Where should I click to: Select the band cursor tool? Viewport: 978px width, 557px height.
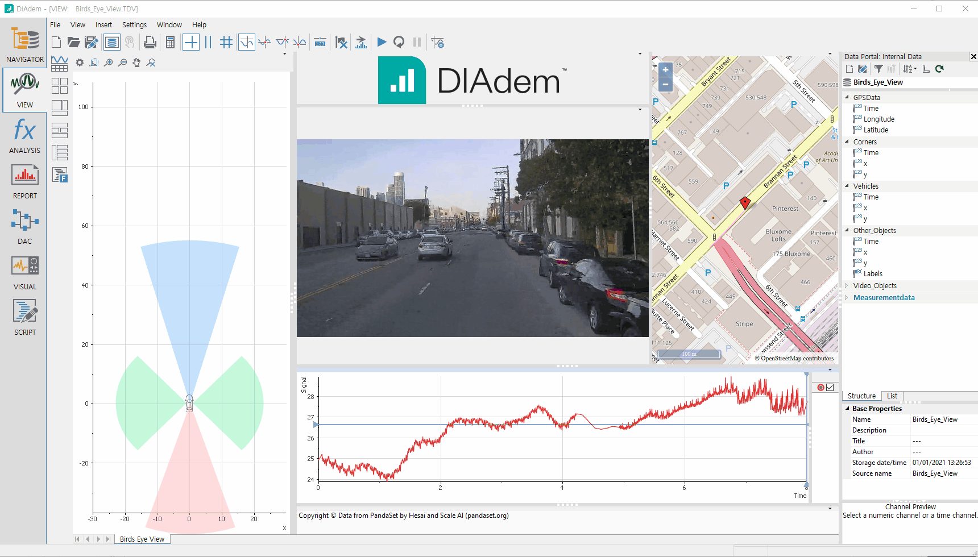pos(208,42)
